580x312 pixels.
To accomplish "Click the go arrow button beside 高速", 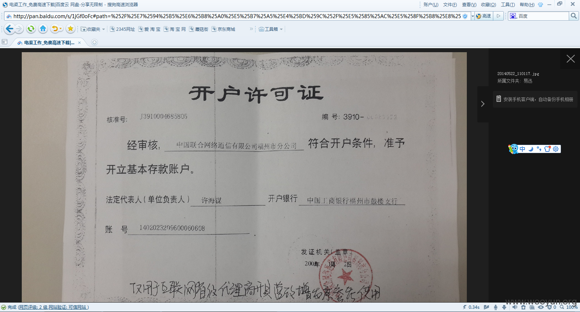I will (x=498, y=16).
